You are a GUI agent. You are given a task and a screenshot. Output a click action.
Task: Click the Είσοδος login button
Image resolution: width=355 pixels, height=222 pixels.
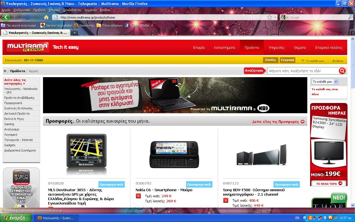tap(270, 60)
